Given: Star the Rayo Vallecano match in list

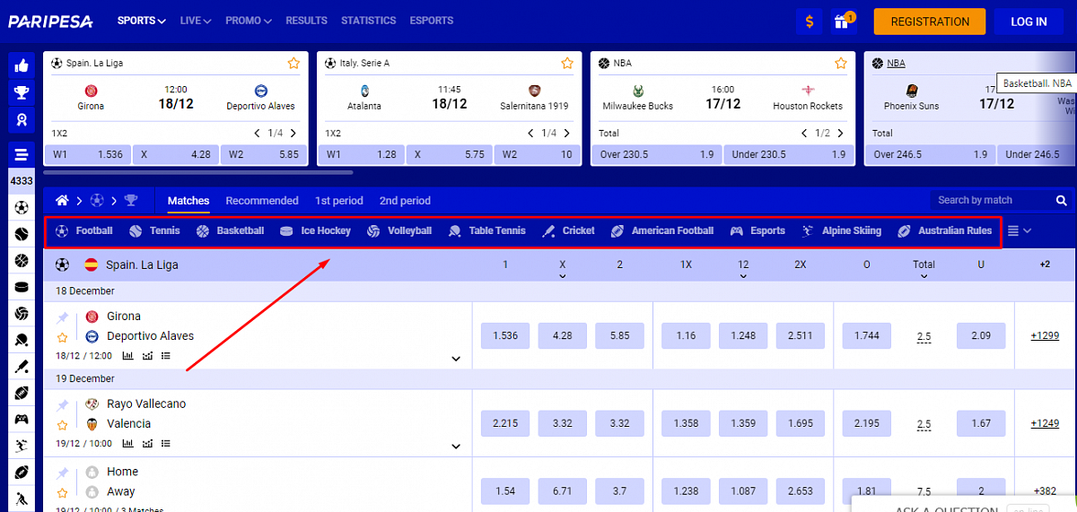Looking at the screenshot, I should click(x=63, y=425).
